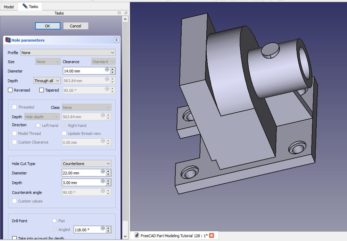The image size is (347, 241).
Task: Open the Profile dropdown
Action: coord(68,53)
